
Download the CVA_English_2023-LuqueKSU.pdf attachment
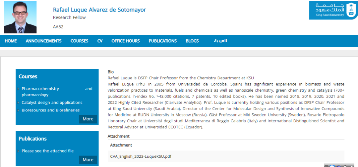click(x=141, y=156)
